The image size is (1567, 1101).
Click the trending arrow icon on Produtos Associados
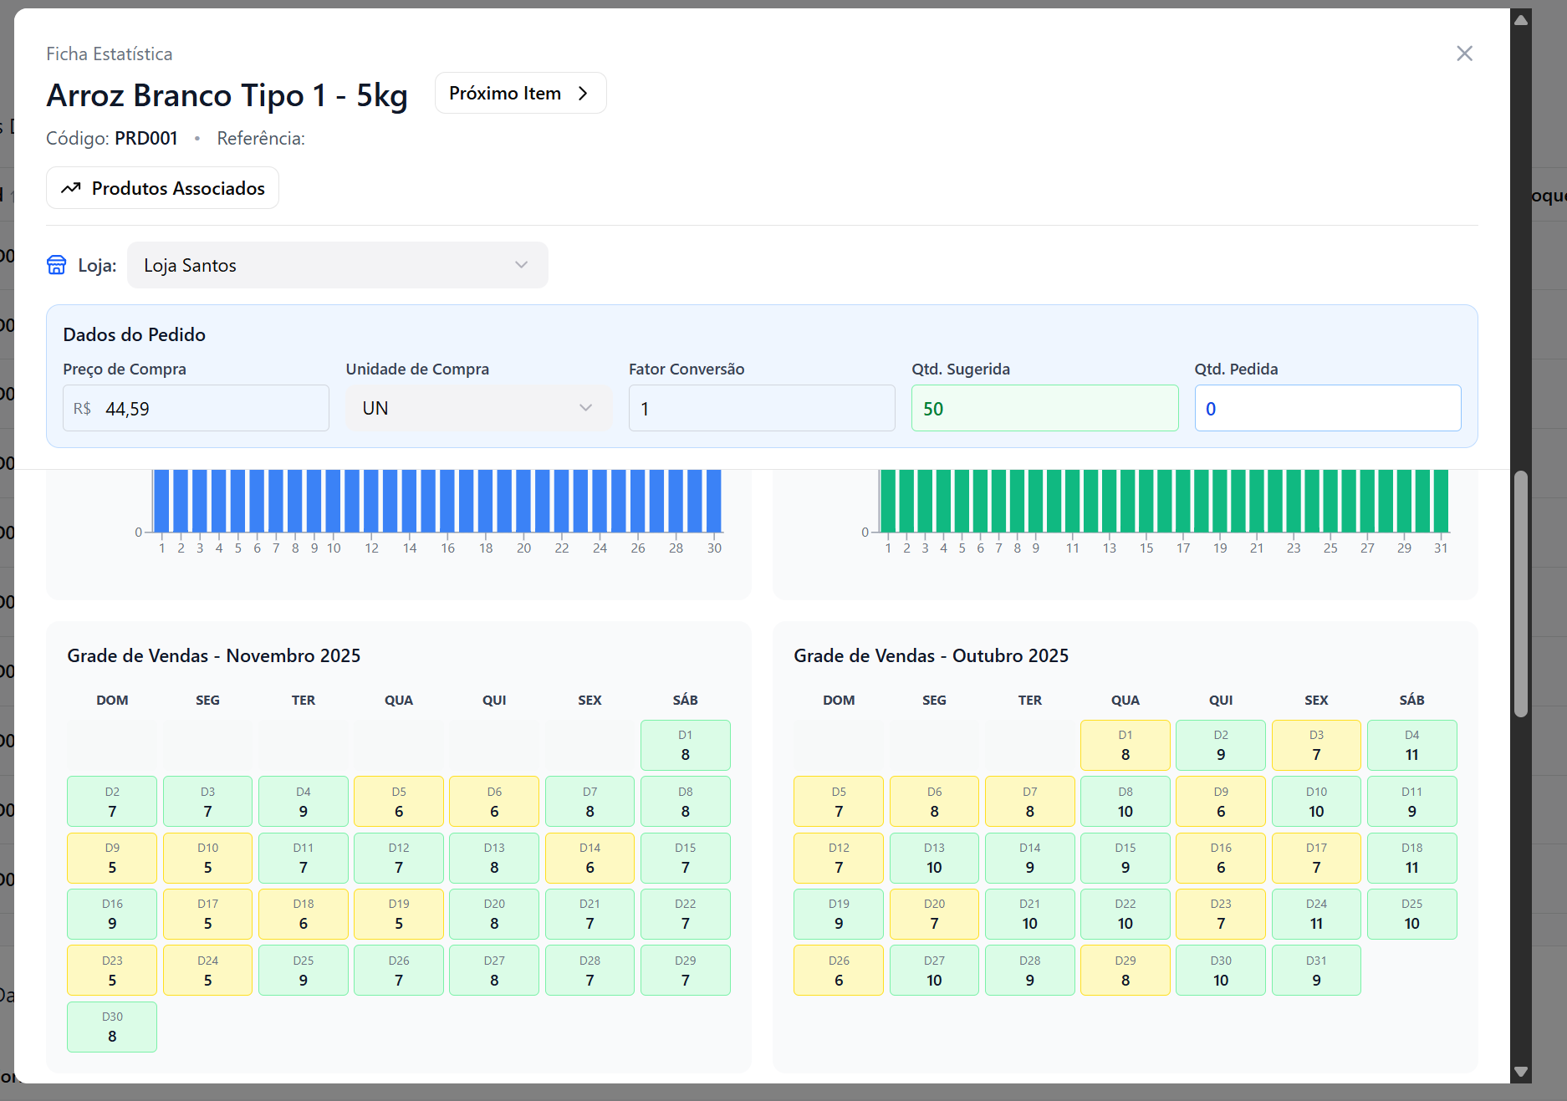pos(71,188)
